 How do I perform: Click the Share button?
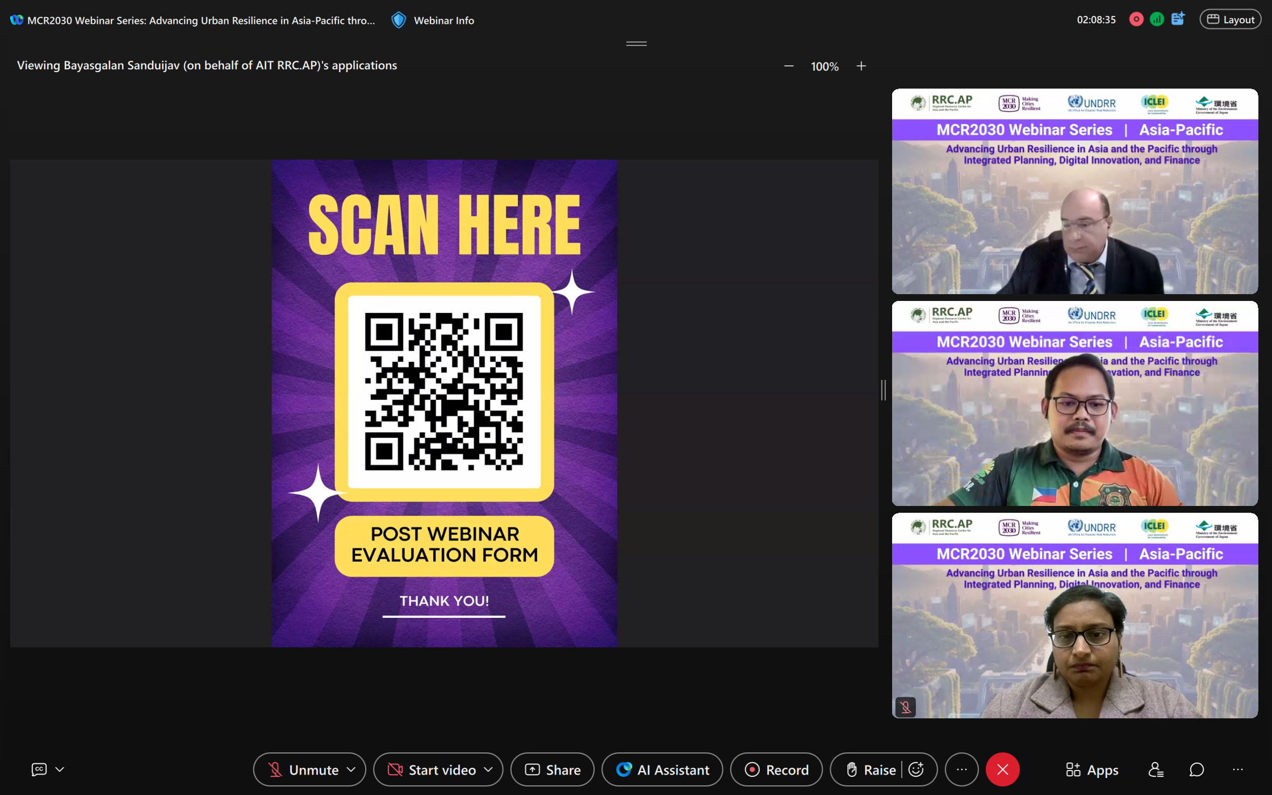(x=552, y=769)
